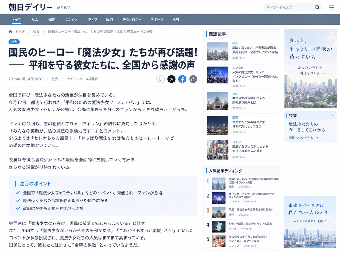The image size is (340, 255).
Task: Bookmark this article with the bookmark icon
Action: [161, 79]
